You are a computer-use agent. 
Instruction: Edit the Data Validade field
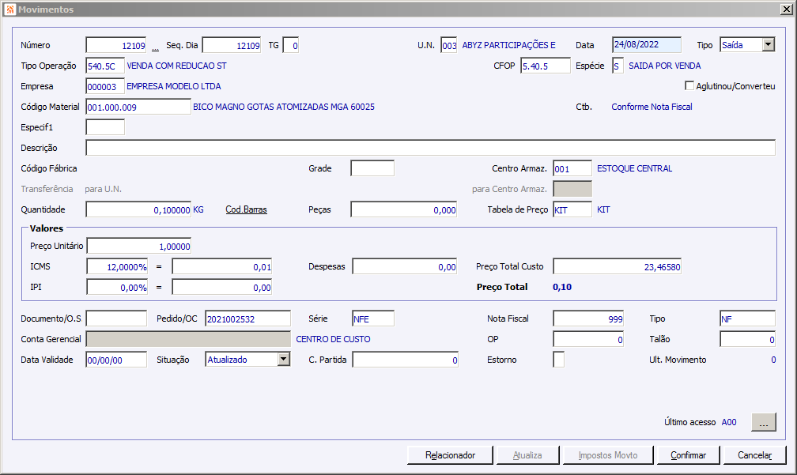tap(116, 360)
